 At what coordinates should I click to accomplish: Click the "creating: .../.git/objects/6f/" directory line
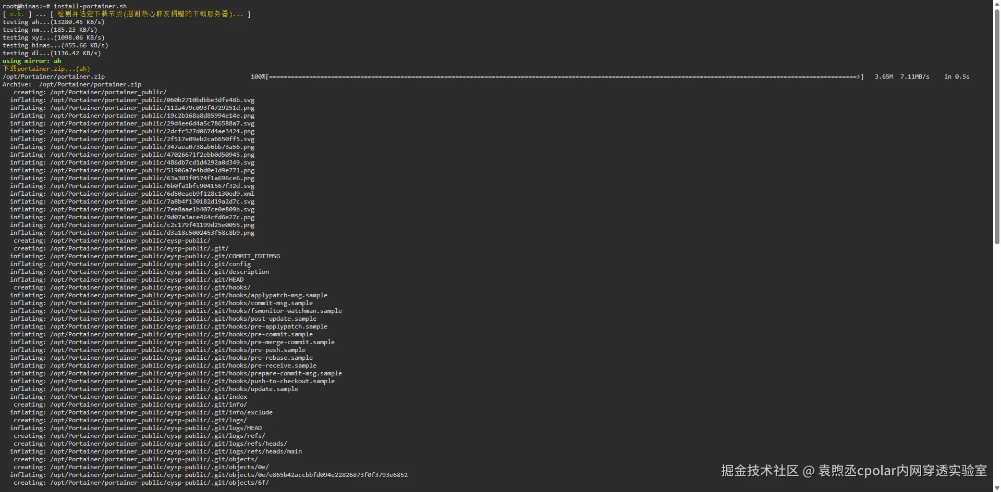[x=141, y=483]
